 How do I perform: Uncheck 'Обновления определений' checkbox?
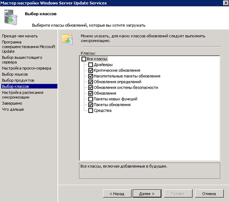click(90, 82)
